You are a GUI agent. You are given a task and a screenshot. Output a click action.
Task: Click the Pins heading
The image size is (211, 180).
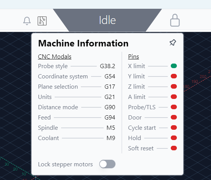[x=134, y=57]
